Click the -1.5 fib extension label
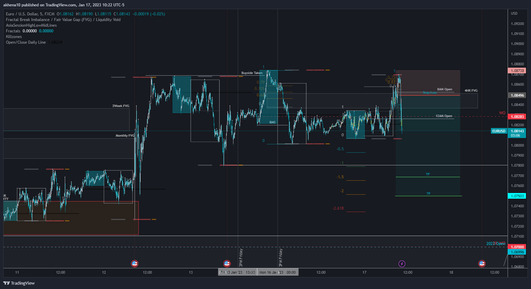Image resolution: width=531 pixels, height=289 pixels. click(340, 177)
